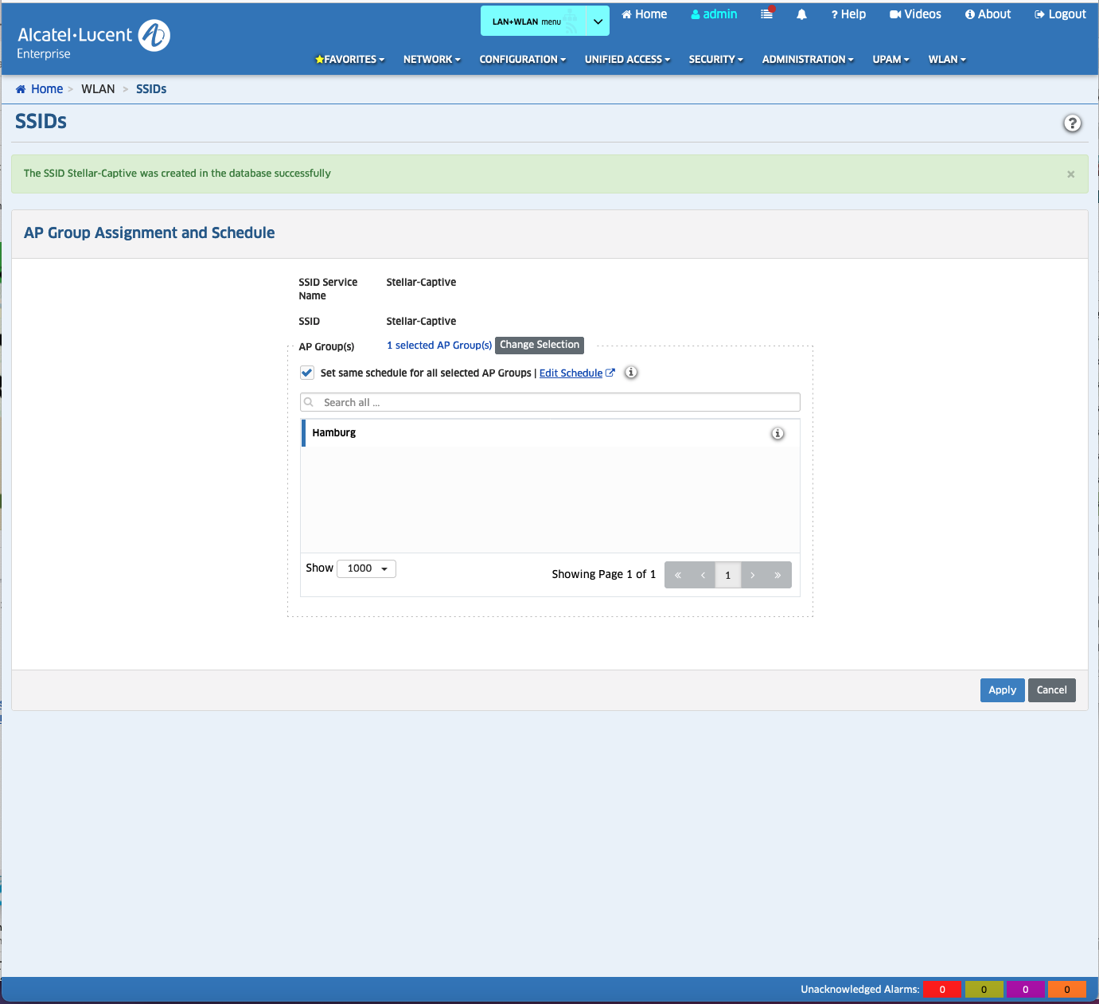This screenshot has width=1099, height=1004.
Task: Open the Show 1000 rows dropdown
Action: coord(367,568)
